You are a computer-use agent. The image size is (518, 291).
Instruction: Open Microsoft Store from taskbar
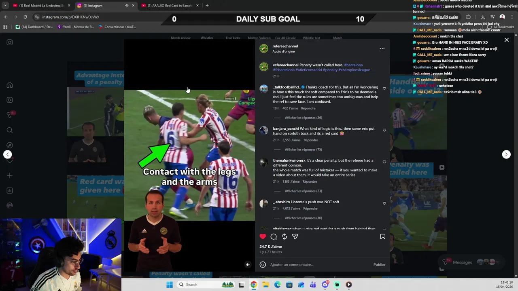pyautogui.click(x=289, y=285)
